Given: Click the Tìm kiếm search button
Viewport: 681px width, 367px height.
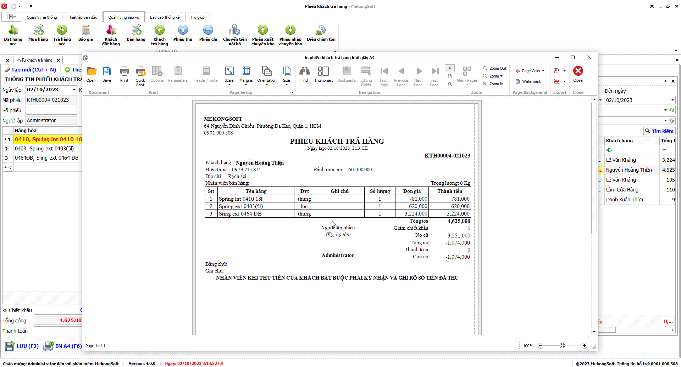Looking at the screenshot, I should point(659,131).
